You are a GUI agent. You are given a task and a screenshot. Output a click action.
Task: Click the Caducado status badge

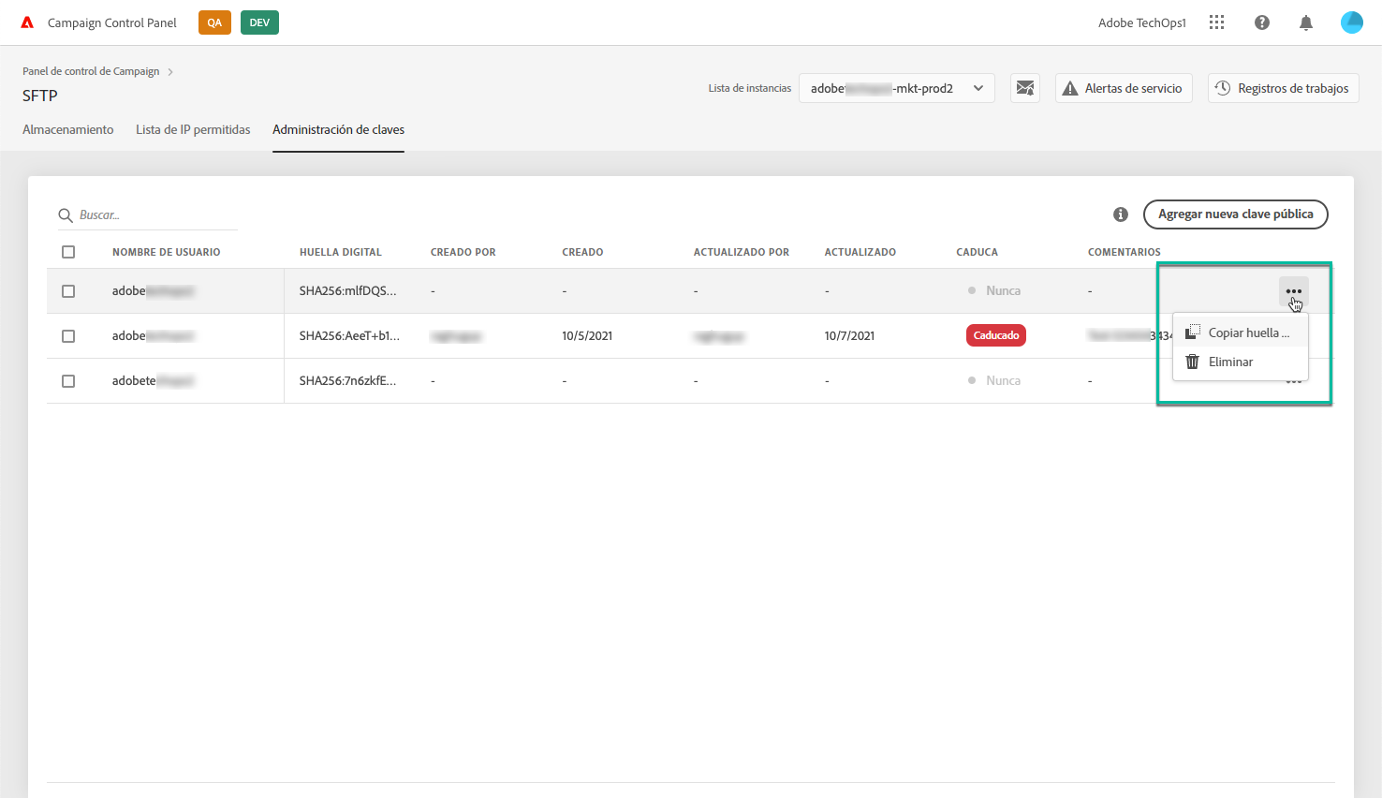coord(996,335)
